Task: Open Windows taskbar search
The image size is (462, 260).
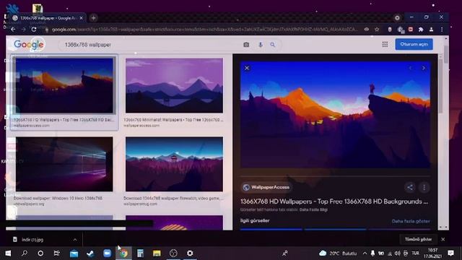Action: [x=25, y=253]
